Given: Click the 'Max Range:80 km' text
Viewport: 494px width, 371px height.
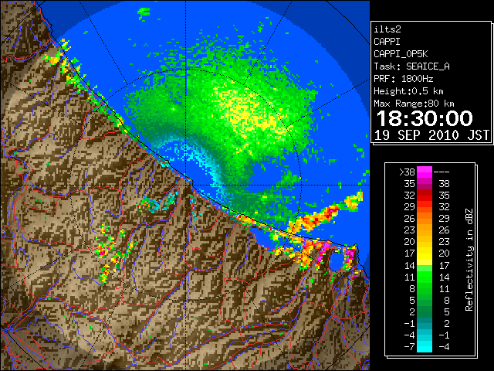Looking at the screenshot, I should click(414, 104).
